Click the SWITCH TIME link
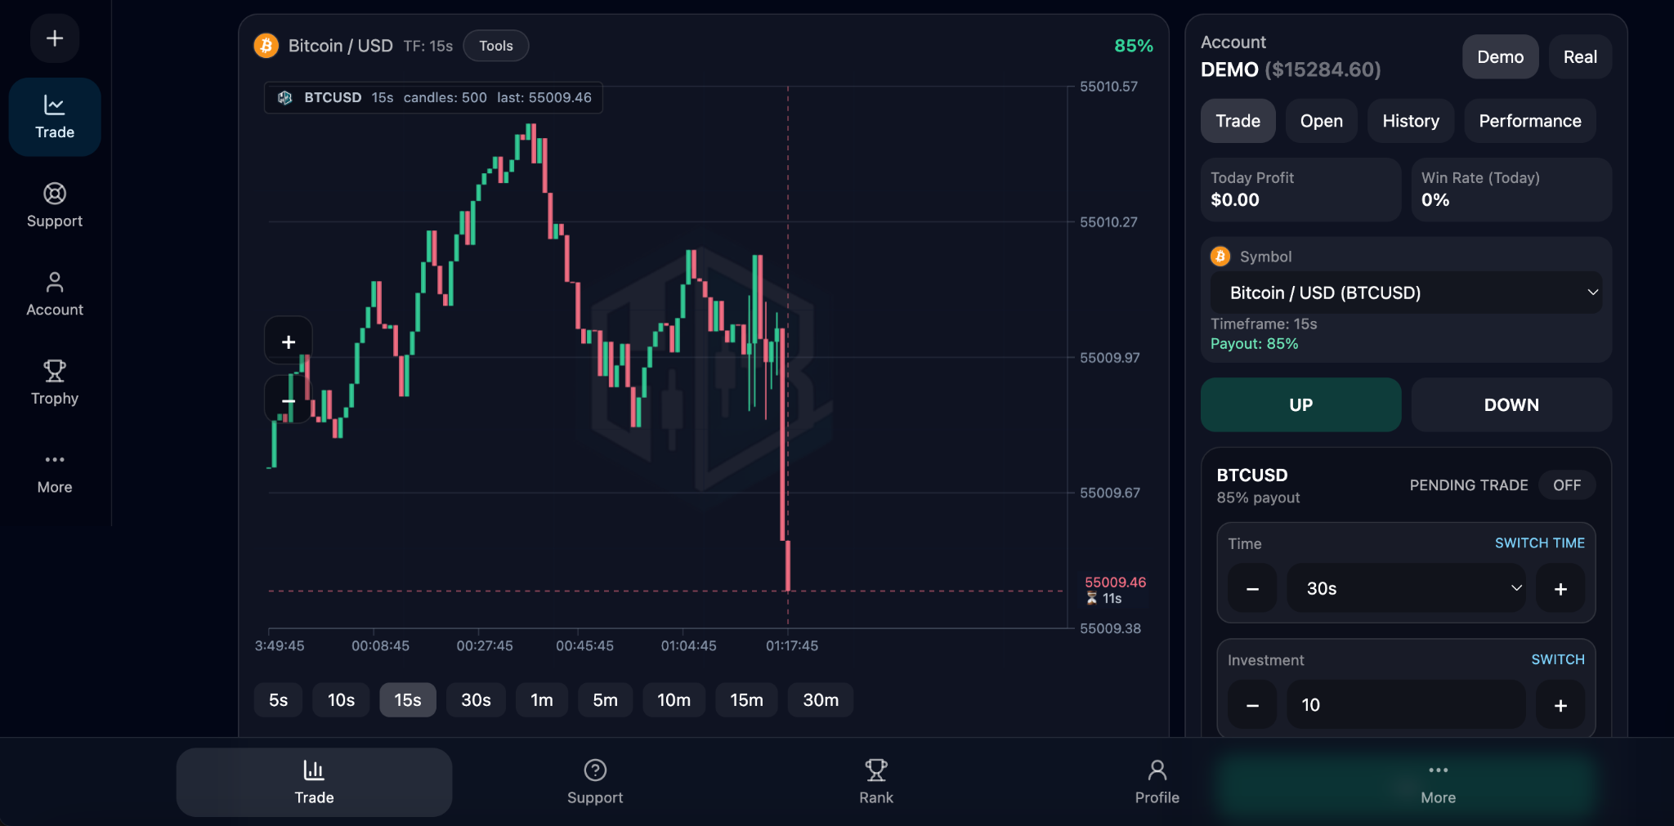 (x=1539, y=542)
